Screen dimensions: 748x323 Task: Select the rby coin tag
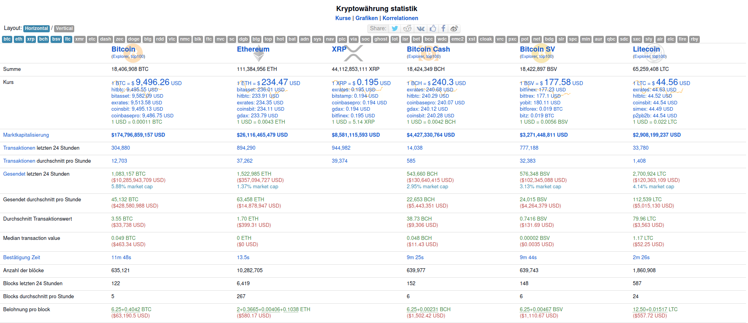tap(695, 39)
